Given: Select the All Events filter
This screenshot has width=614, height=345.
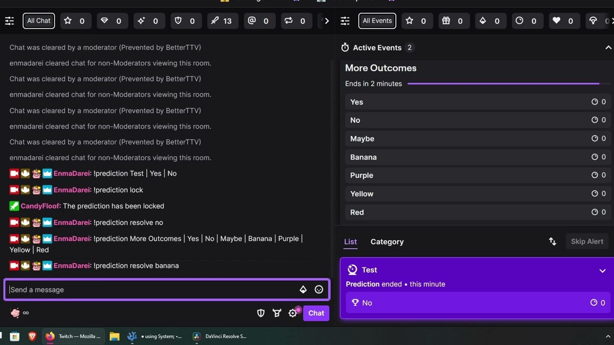Looking at the screenshot, I should 378,21.
